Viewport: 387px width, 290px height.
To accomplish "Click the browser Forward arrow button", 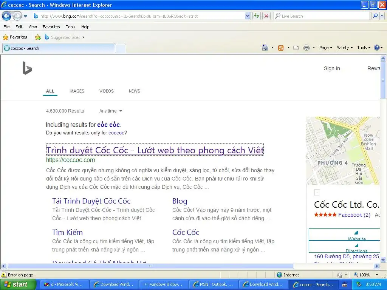I will (x=17, y=16).
